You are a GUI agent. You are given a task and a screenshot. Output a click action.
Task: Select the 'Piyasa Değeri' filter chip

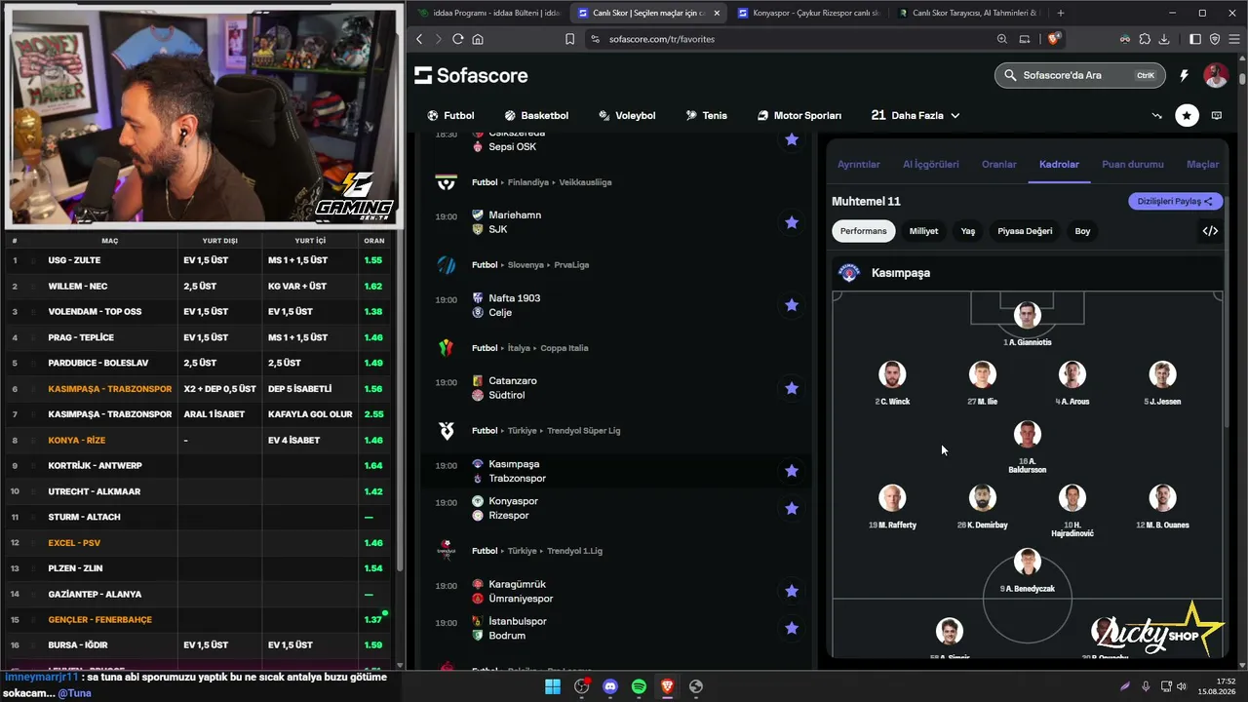pyautogui.click(x=1025, y=231)
